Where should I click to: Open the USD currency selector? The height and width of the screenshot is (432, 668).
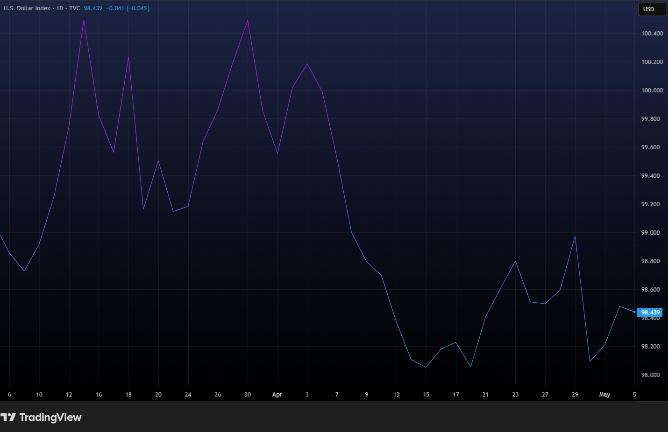(652, 9)
